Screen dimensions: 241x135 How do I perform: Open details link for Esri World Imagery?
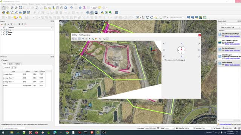227,50
